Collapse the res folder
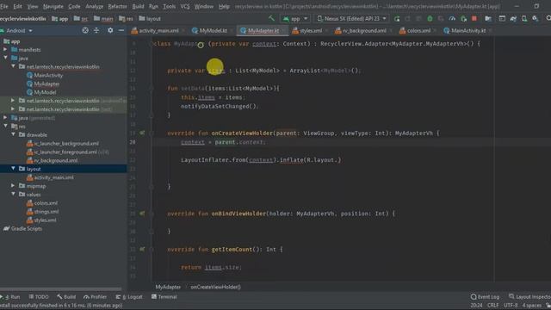This screenshot has height=310, width=551. [5, 127]
